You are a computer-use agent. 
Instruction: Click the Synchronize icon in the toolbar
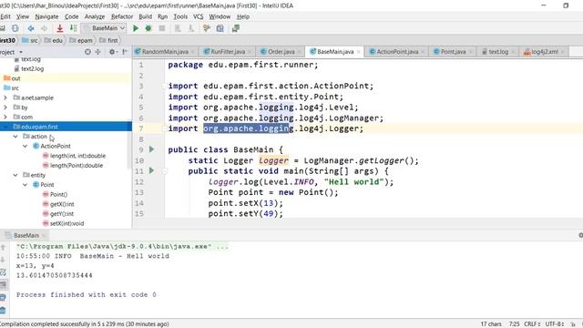(15, 28)
